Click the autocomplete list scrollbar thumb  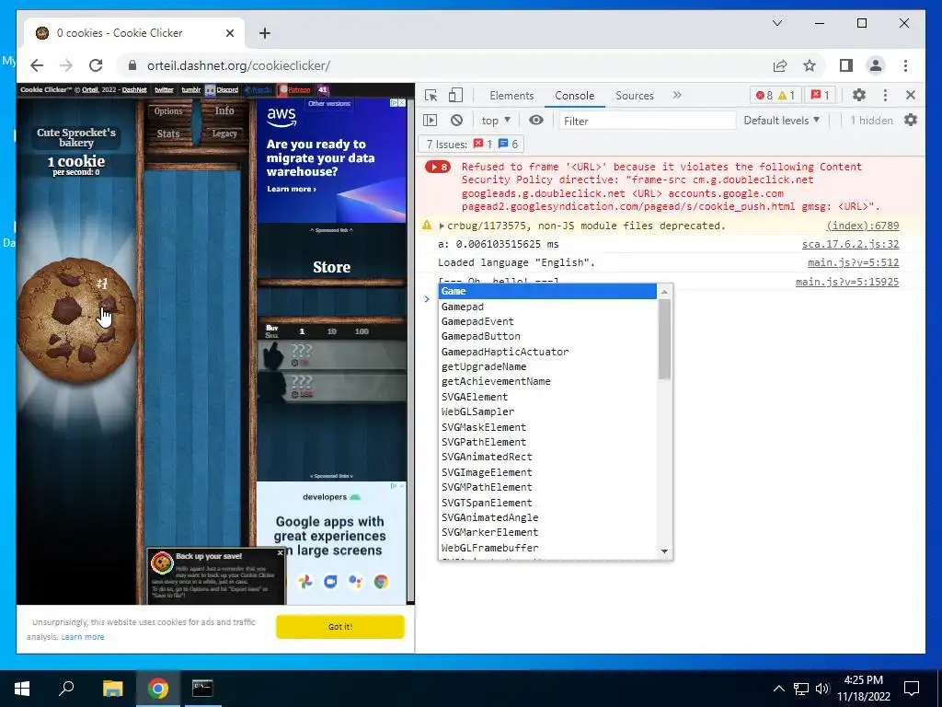coord(664,339)
